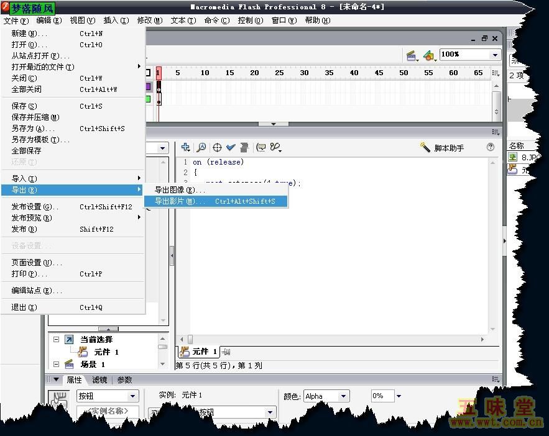
Task: Click the insert target path crosshair icon
Action: click(217, 148)
